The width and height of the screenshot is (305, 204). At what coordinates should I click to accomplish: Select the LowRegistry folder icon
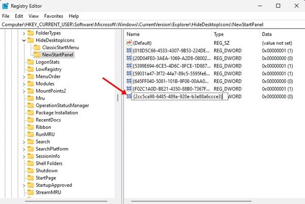(30, 69)
